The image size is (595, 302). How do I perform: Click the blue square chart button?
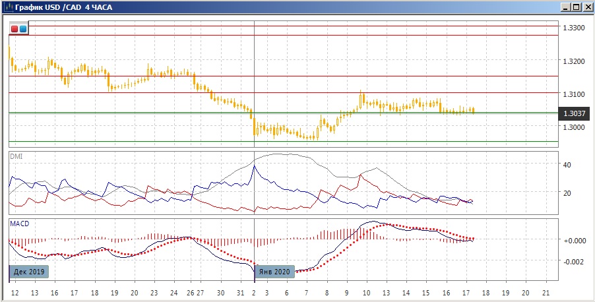click(x=23, y=29)
